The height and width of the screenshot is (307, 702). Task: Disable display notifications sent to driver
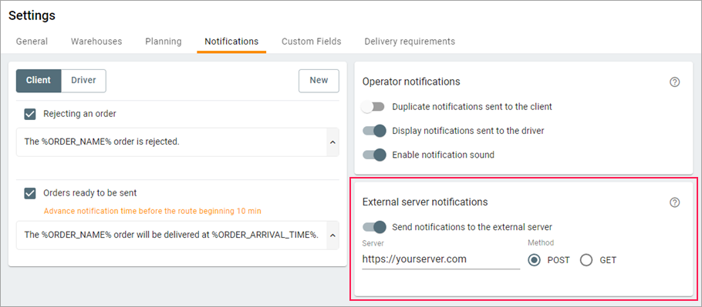(374, 132)
